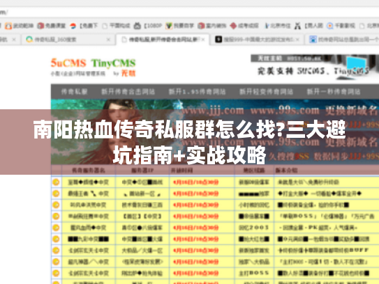Open the 传奇私服 nav menu item
The width and height of the screenshot is (379, 284).
click(x=74, y=92)
